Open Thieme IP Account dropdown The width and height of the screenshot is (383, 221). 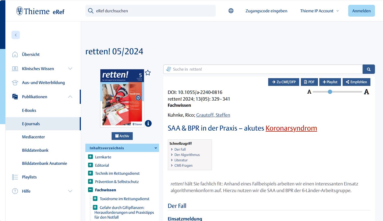tap(319, 11)
